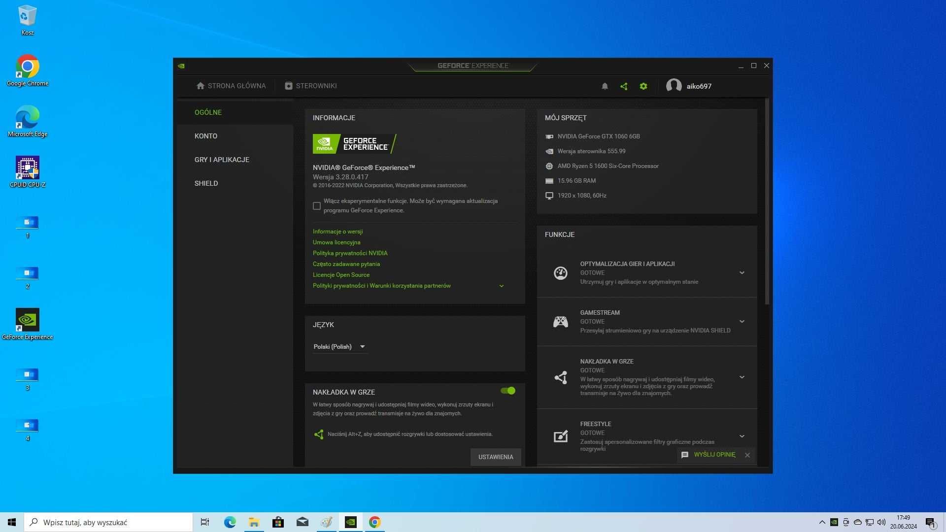Select the desktop file named 3
This screenshot has height=532, width=946.
point(28,379)
